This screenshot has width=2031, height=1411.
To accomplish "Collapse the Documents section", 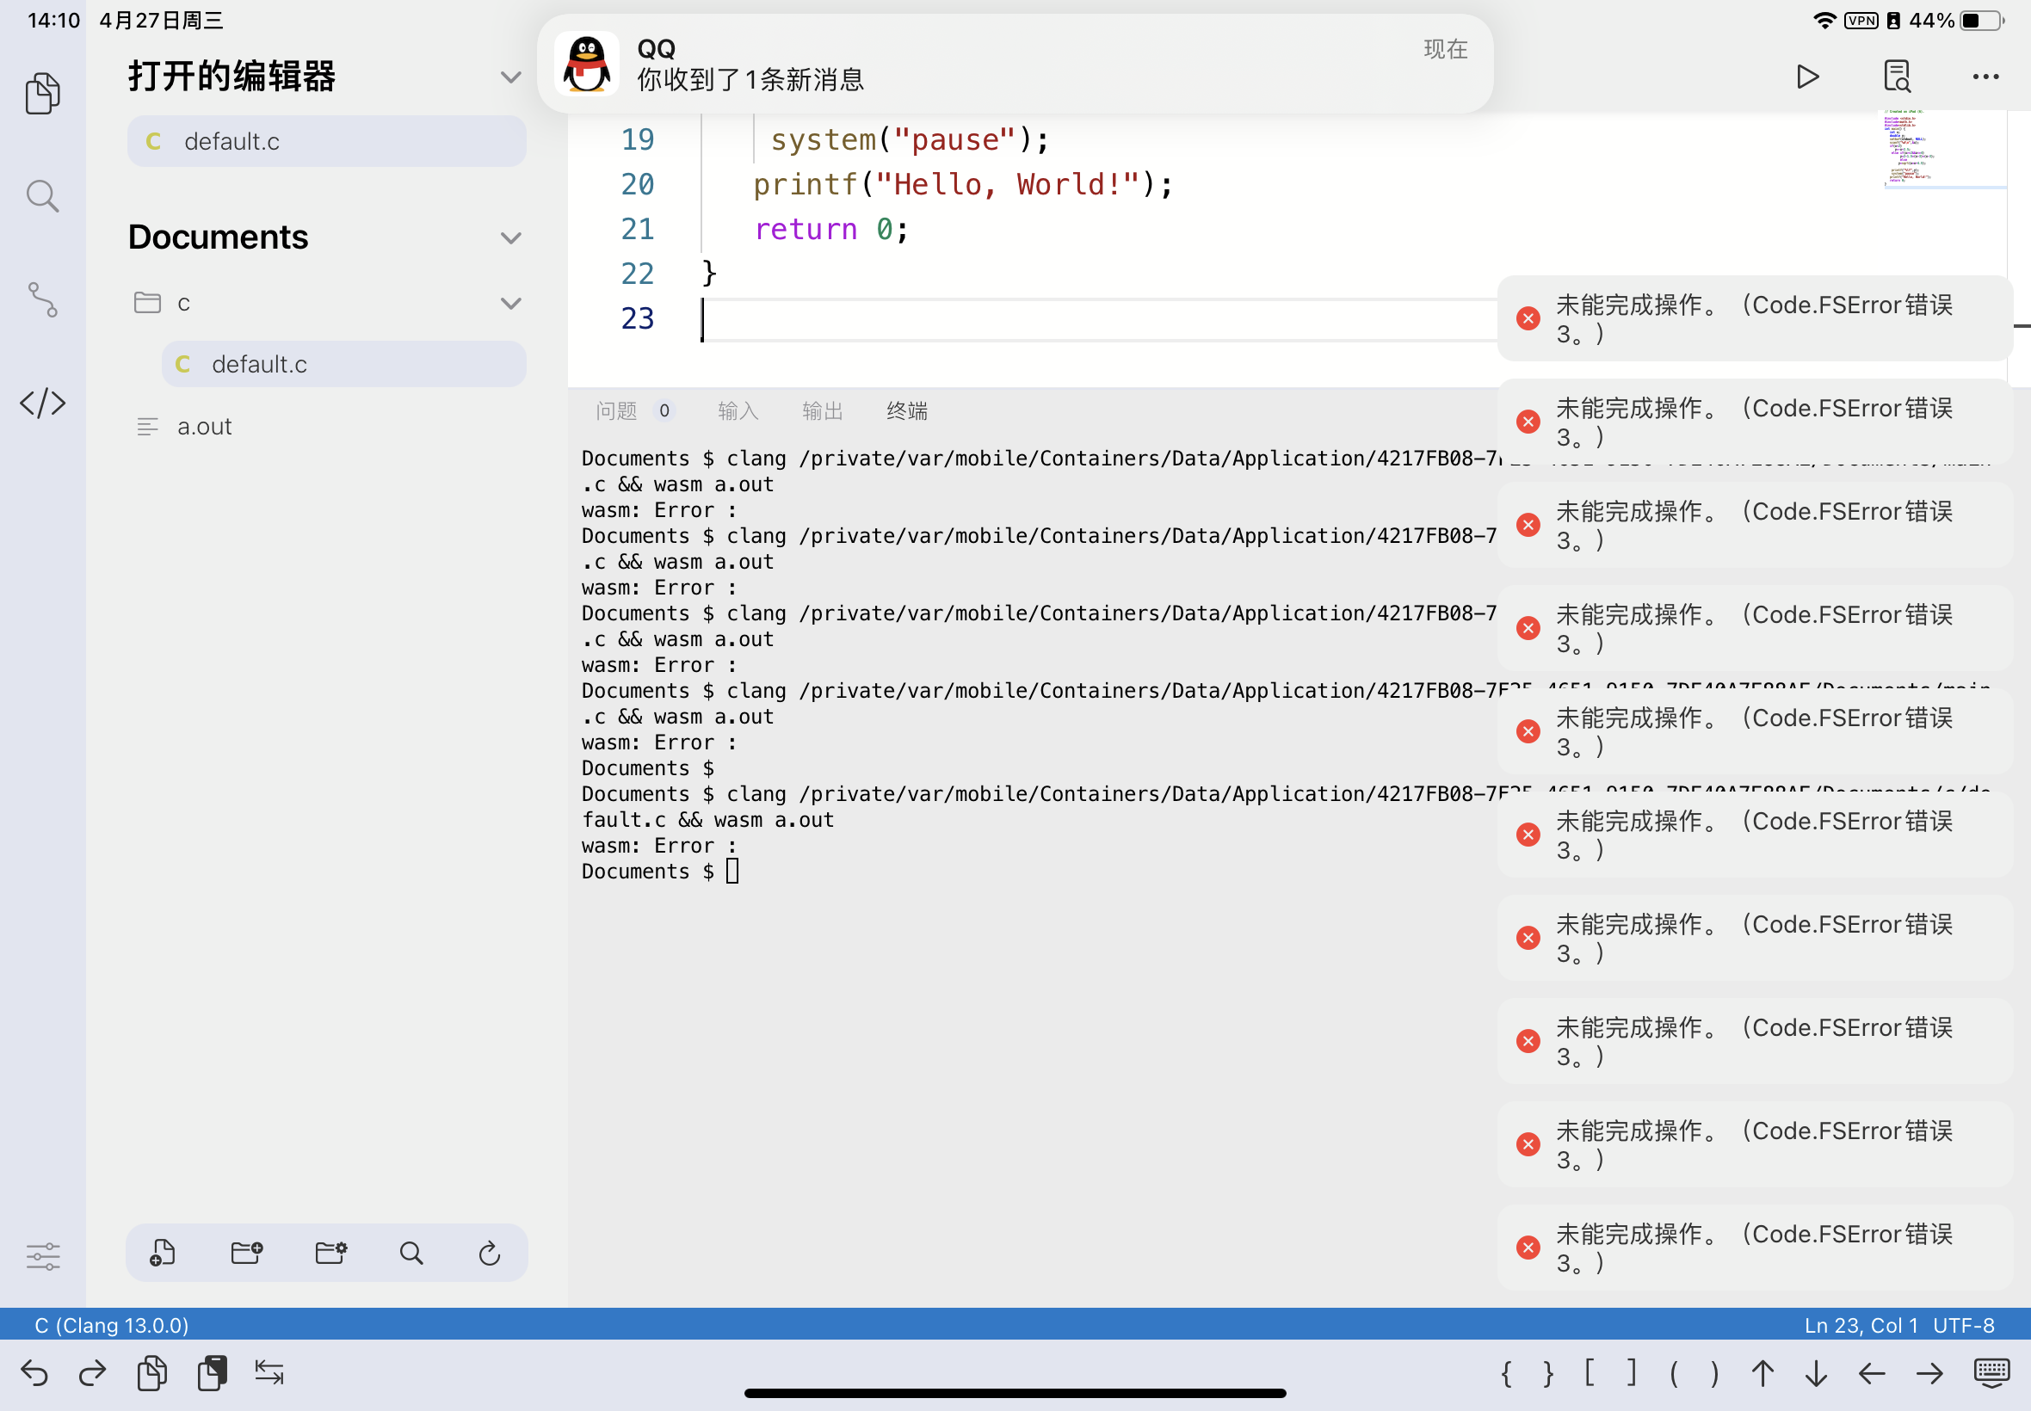I will point(511,237).
